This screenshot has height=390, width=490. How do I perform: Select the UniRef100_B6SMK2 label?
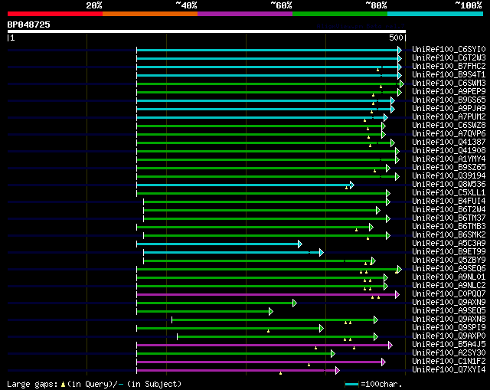[449, 235]
